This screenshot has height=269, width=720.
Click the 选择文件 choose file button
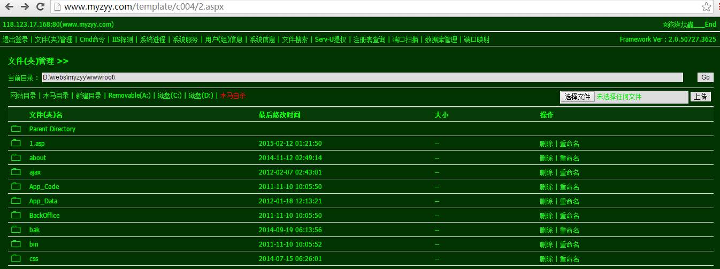click(577, 97)
